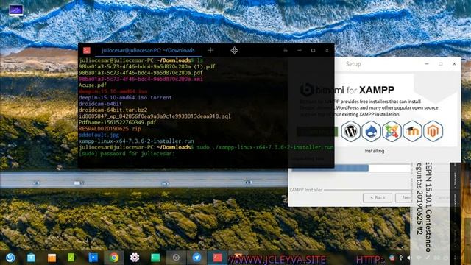Open the orange app icon beside the launcher area
Viewport: 471px width, 265px height.
[52, 258]
